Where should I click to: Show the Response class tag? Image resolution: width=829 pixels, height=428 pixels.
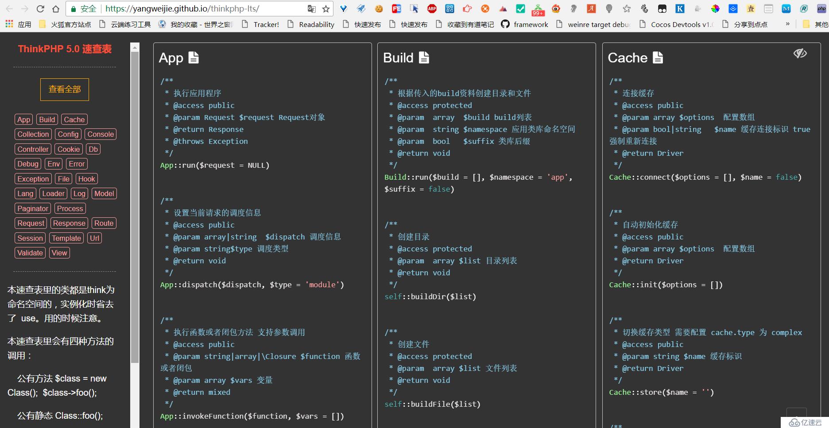click(69, 223)
